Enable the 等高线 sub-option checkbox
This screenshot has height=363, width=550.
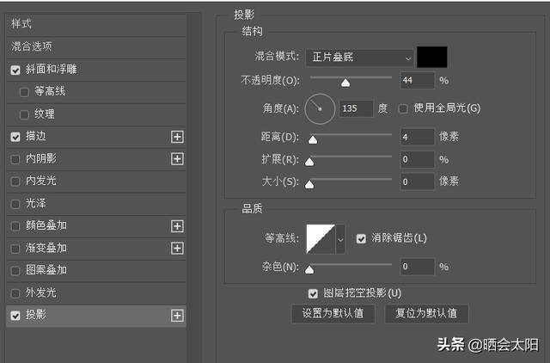pos(24,92)
